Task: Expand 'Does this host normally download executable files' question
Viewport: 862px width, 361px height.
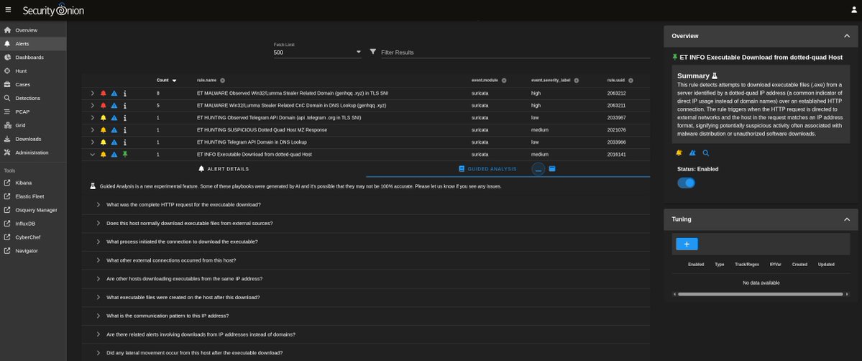Action: point(366,224)
